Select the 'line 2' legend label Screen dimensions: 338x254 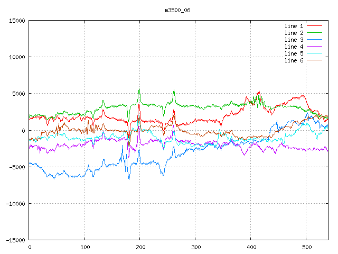[294, 33]
